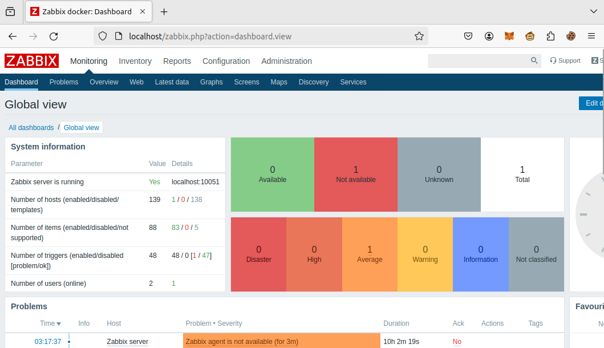
Task: Open Firefox account icon
Action: (x=489, y=36)
